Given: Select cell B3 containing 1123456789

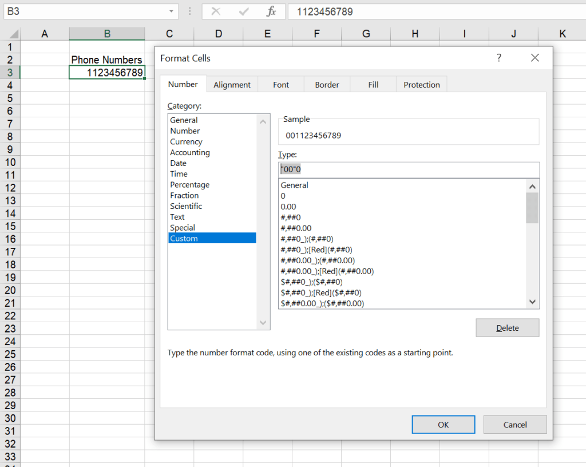Looking at the screenshot, I should click(x=107, y=73).
